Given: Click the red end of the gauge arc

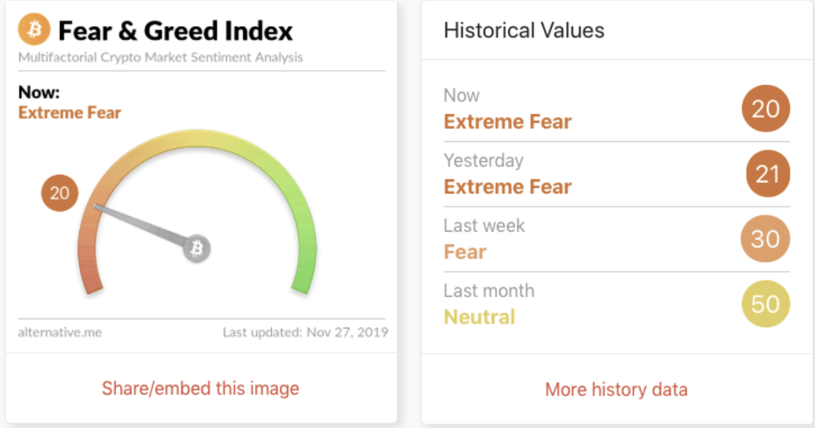Looking at the screenshot, I should 90,283.
